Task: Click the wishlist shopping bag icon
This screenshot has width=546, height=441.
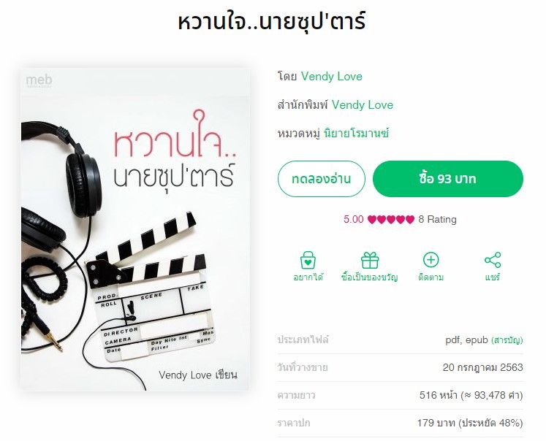Action: click(308, 260)
